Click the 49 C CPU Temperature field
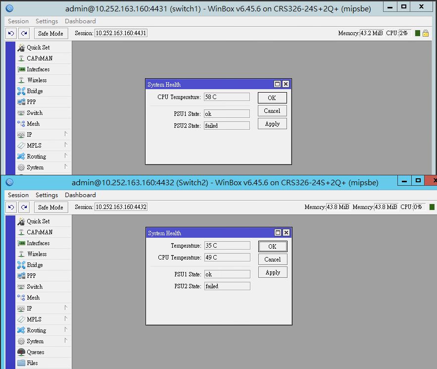The image size is (437, 369). [228, 258]
